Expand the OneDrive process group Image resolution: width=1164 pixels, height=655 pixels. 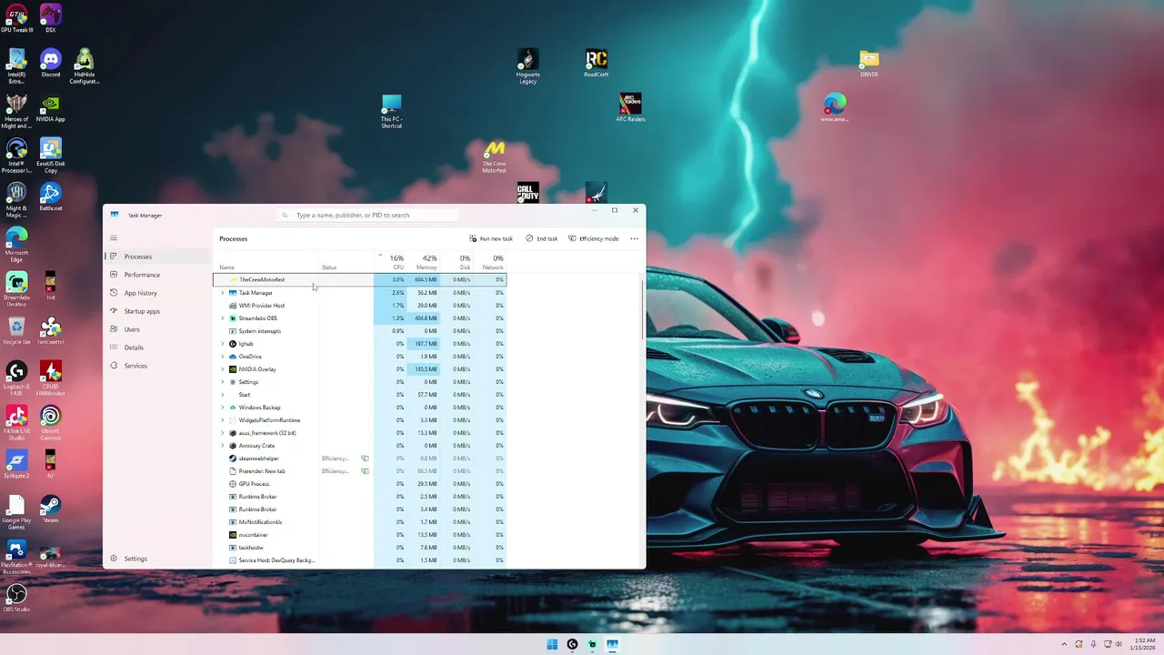pos(223,357)
